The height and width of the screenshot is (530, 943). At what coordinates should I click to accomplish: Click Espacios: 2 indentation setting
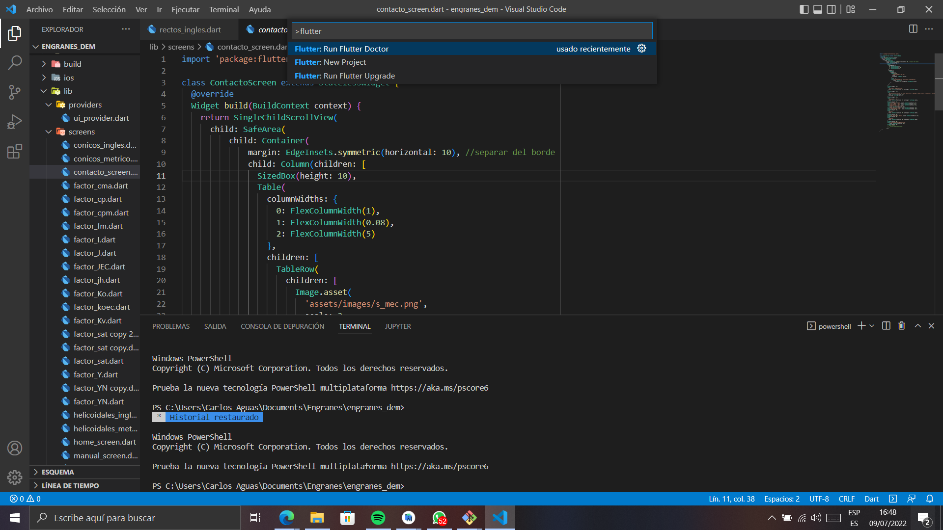coord(781,499)
